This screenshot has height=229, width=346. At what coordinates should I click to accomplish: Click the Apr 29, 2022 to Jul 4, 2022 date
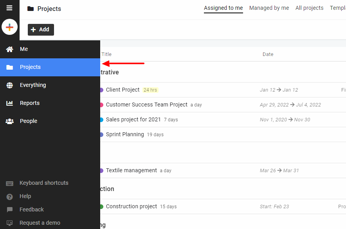(x=290, y=105)
